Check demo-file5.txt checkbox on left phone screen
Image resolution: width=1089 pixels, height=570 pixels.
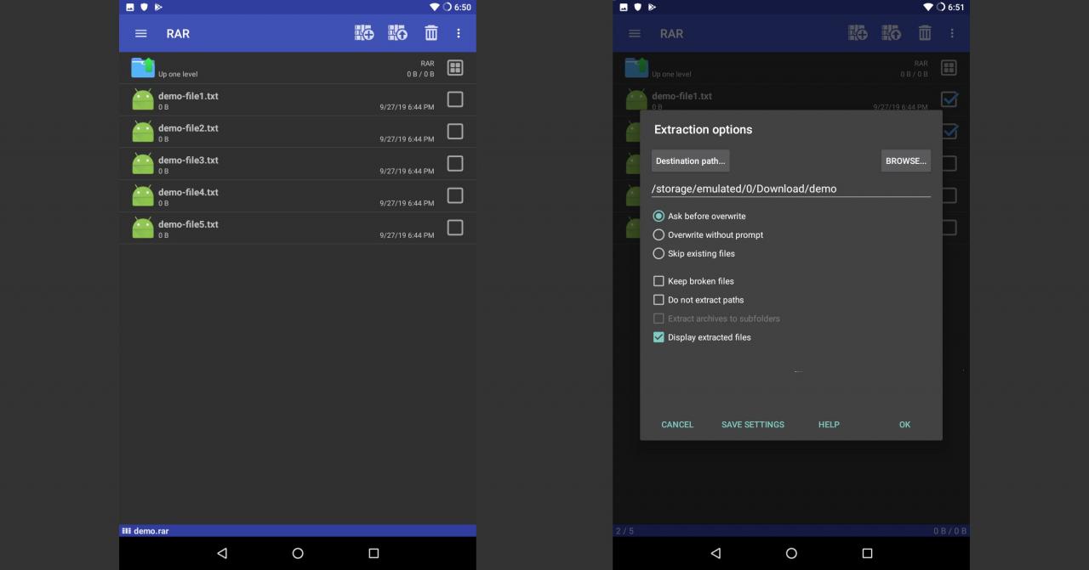click(x=455, y=228)
